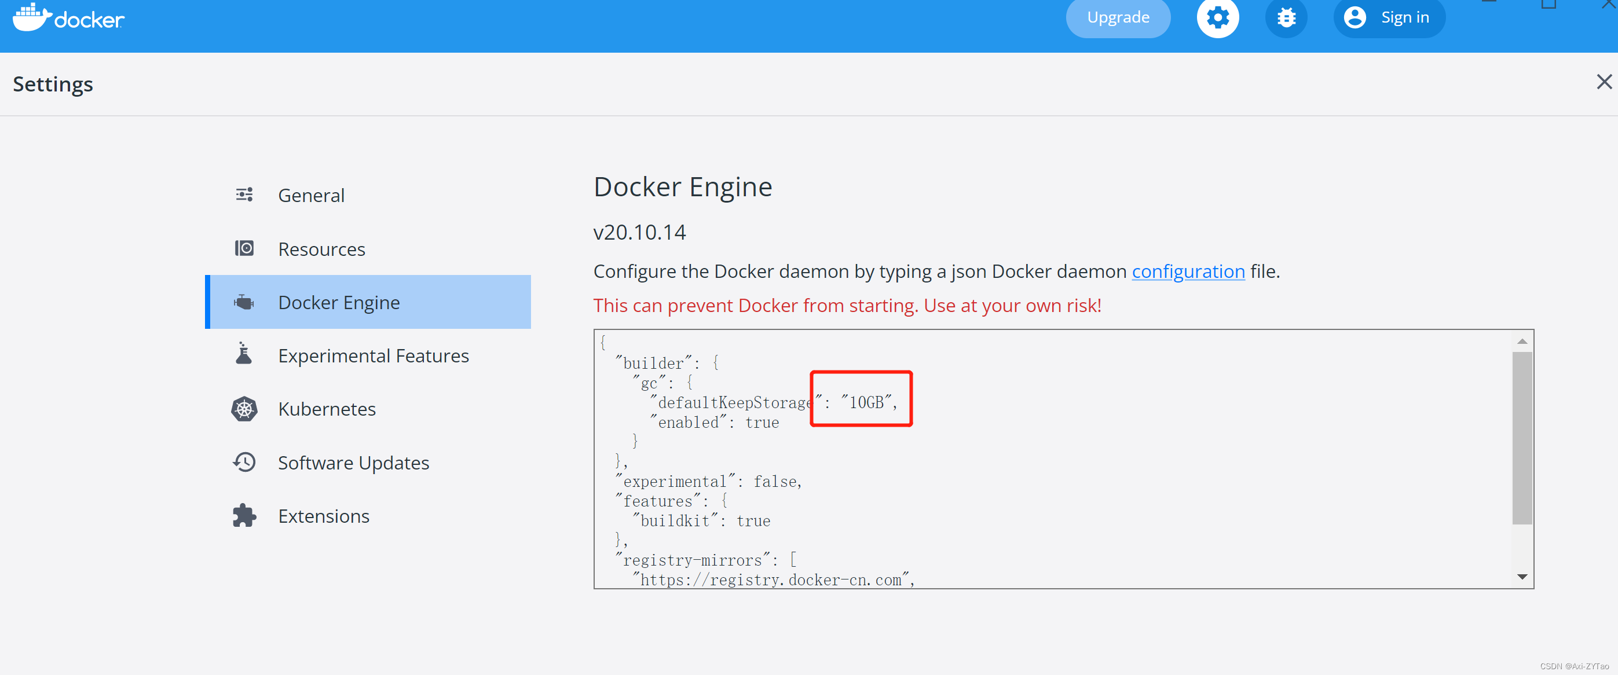Screen dimensions: 1618x675
Task: Click the Extensions puzzle piece icon
Action: coord(244,515)
